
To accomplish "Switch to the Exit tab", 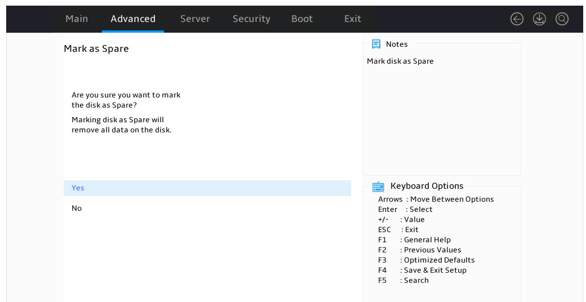I will pos(352,19).
